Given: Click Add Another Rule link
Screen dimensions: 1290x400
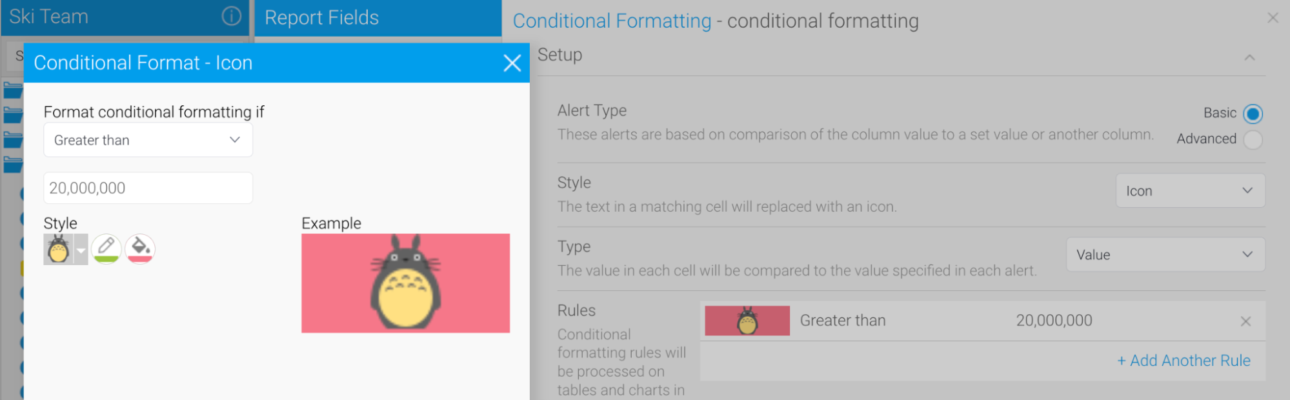Looking at the screenshot, I should pyautogui.click(x=1184, y=361).
